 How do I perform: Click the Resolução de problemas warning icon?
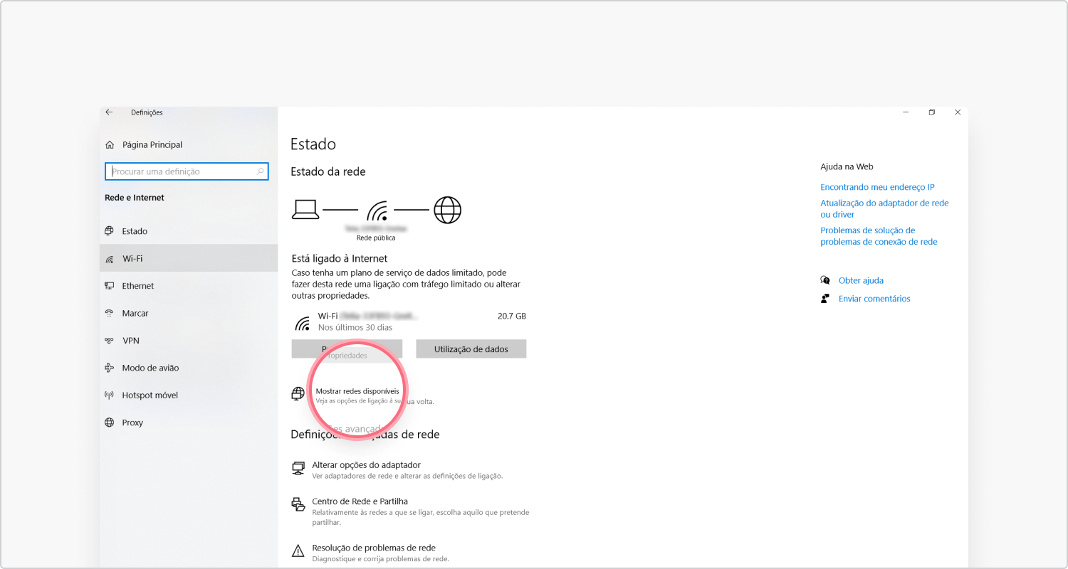click(298, 551)
